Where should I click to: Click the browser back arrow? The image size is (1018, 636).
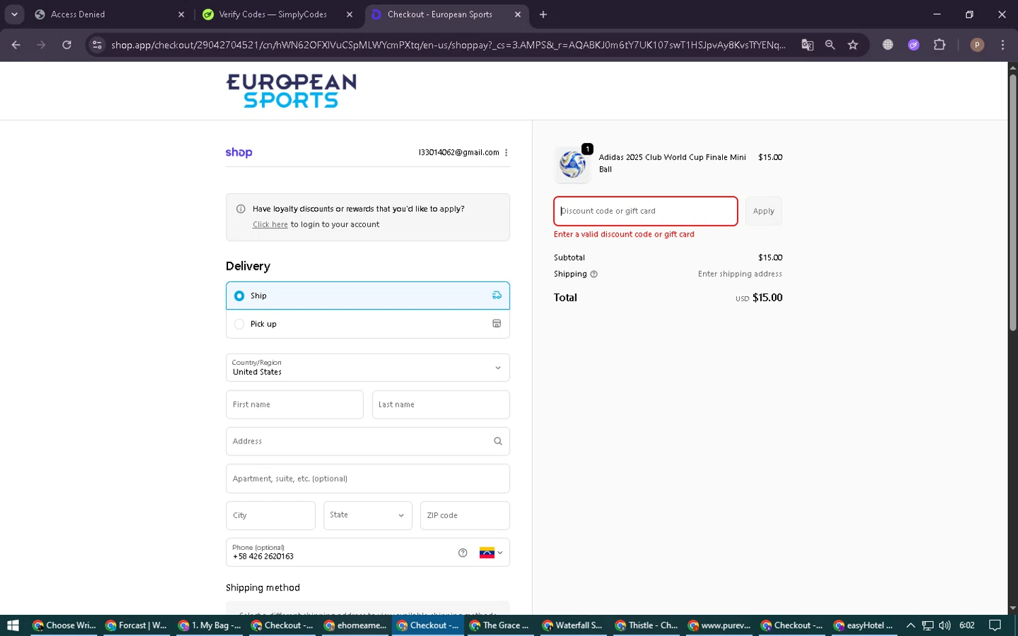(16, 45)
